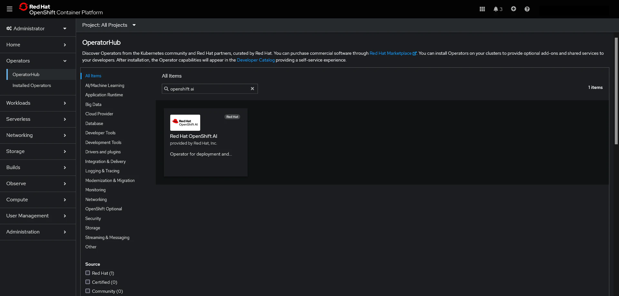Open the Administrator perspective switcher

click(38, 29)
